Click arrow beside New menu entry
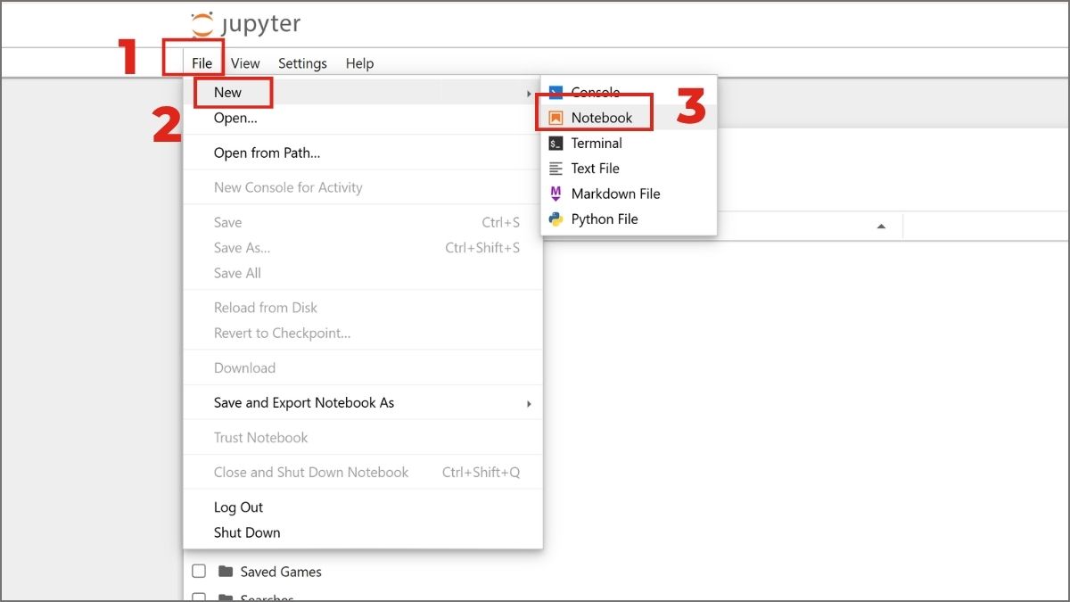 pyautogui.click(x=530, y=93)
